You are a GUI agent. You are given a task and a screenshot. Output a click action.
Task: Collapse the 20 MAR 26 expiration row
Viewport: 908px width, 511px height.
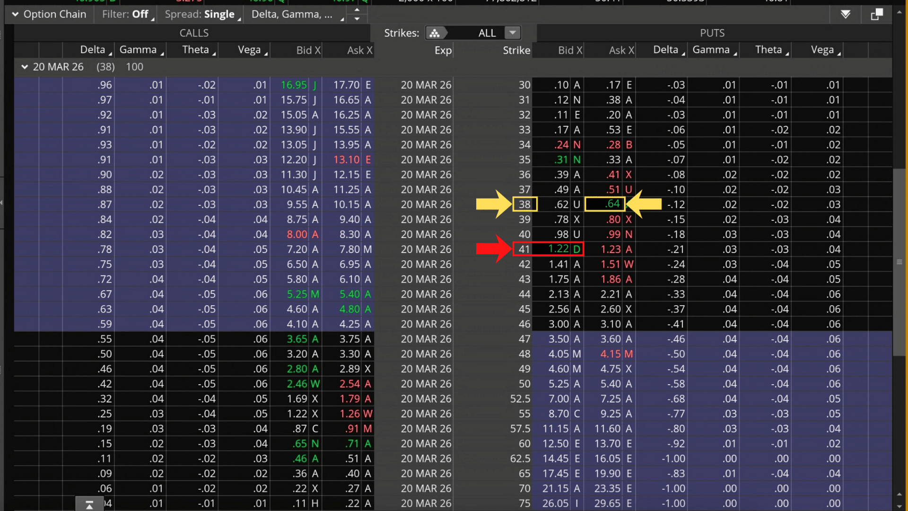tap(25, 67)
